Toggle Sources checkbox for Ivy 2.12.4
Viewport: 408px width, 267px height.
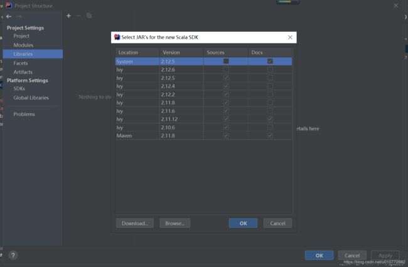click(x=226, y=86)
